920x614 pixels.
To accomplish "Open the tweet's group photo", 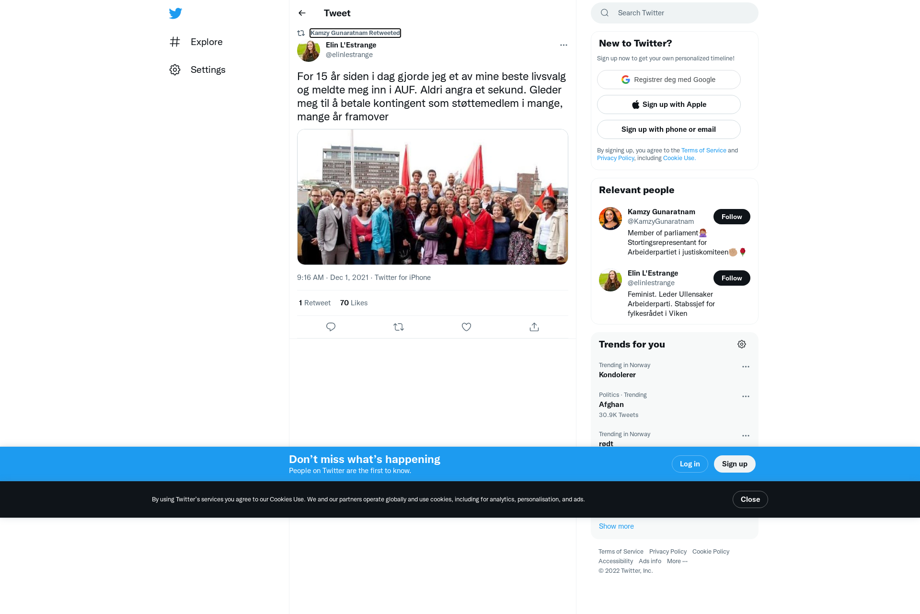I will click(433, 197).
